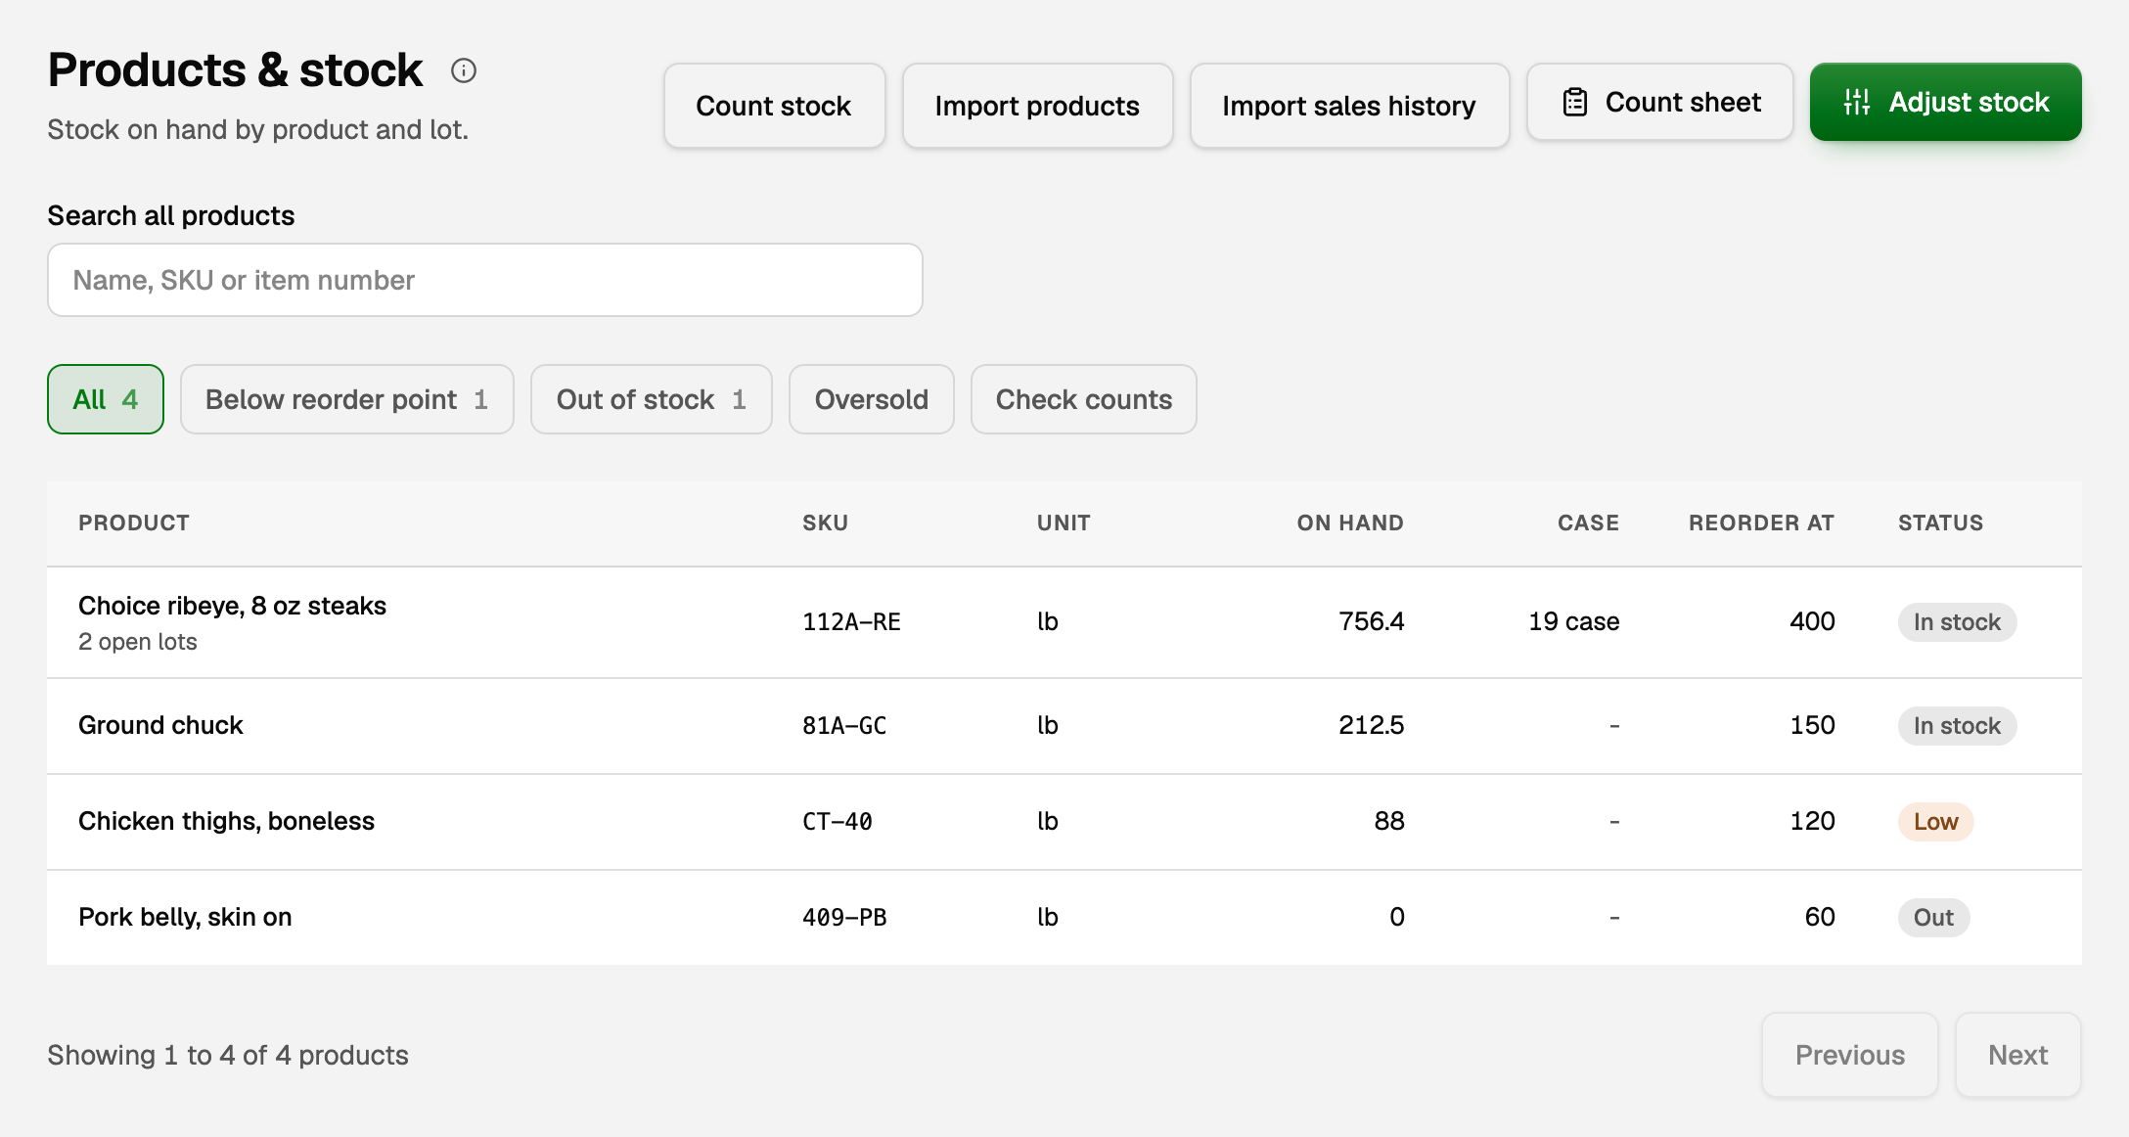Click SKU 81A-GC

tap(844, 726)
